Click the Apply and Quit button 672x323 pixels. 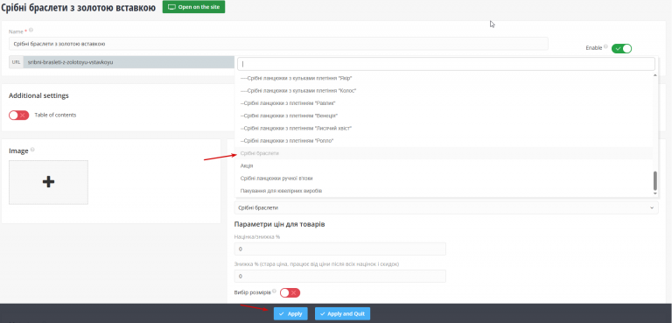point(342,313)
